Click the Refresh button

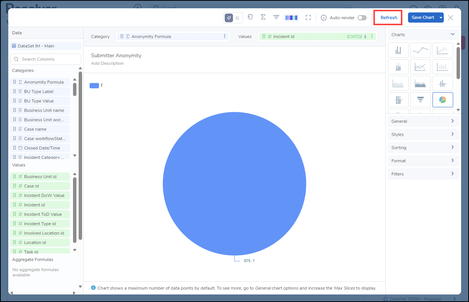coord(389,18)
